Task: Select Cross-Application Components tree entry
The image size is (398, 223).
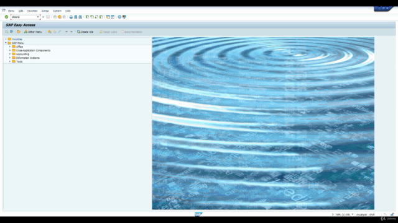Action: (33, 50)
